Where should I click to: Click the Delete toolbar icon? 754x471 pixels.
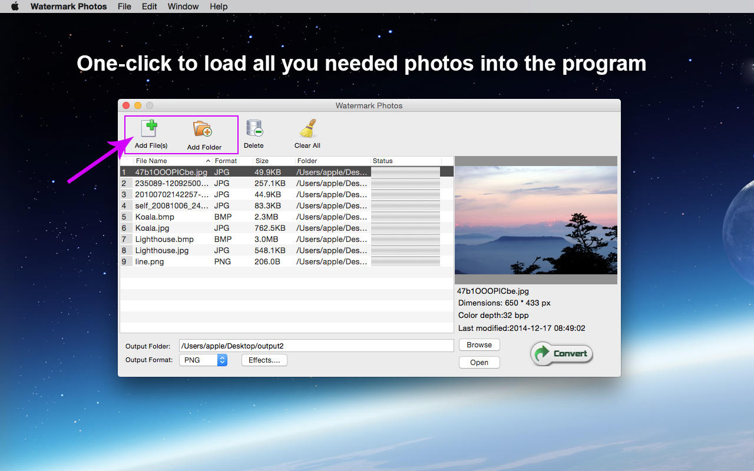(x=254, y=129)
